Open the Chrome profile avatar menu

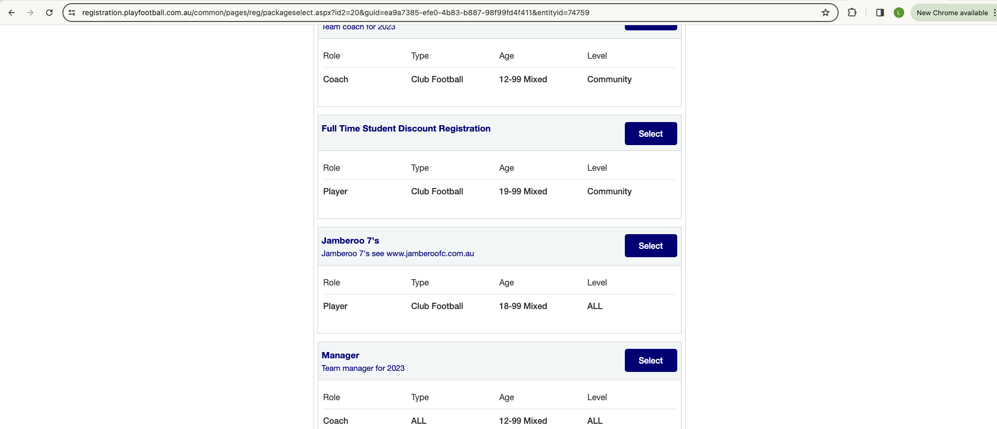(x=900, y=12)
